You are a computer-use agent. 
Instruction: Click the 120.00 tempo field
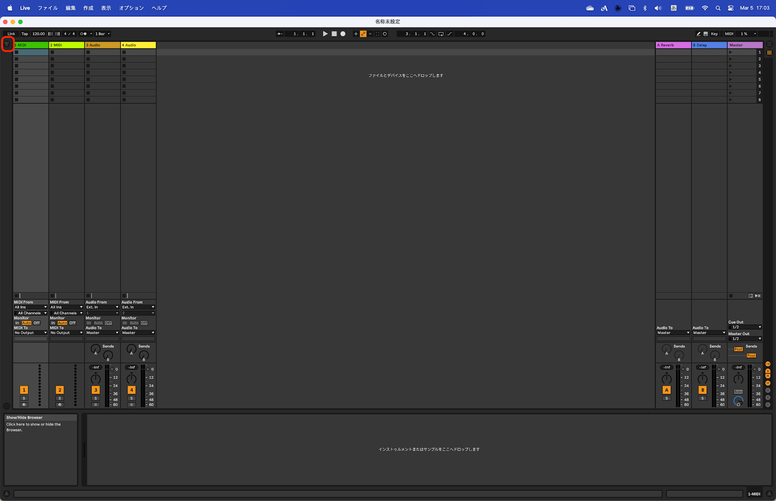pos(39,34)
